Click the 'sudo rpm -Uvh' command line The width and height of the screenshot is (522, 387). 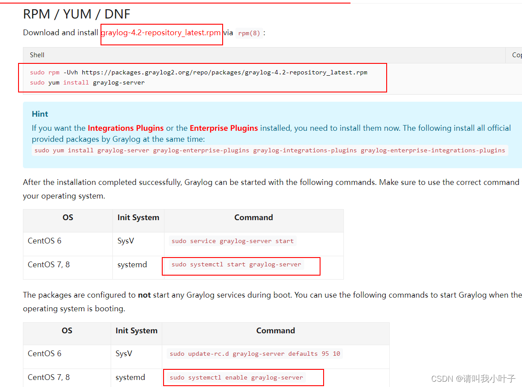[198, 73]
